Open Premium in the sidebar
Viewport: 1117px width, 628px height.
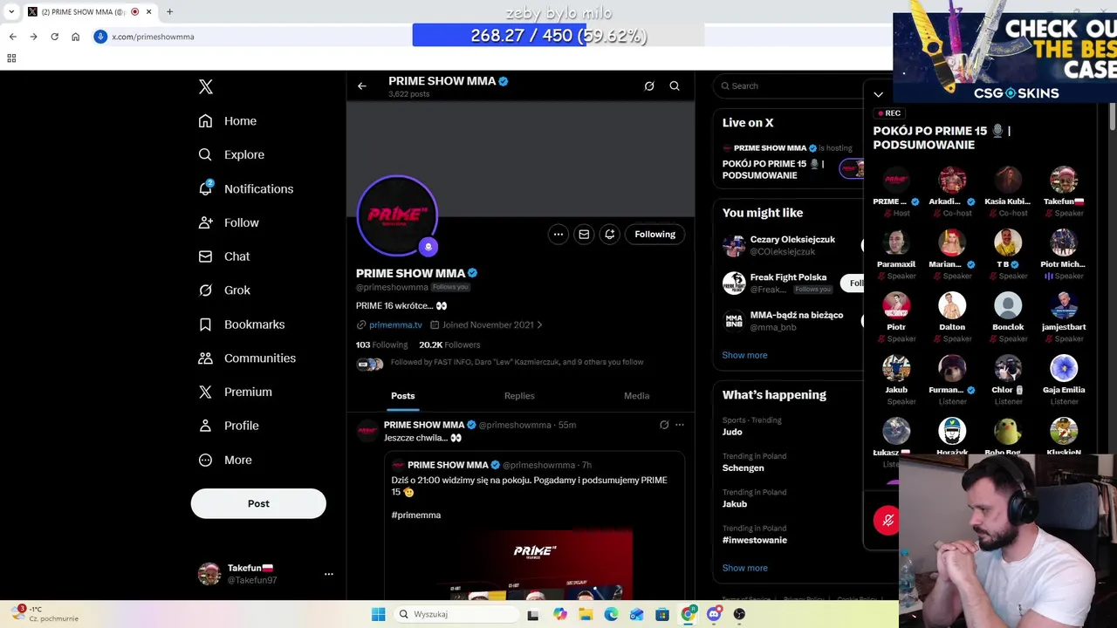[x=235, y=392]
